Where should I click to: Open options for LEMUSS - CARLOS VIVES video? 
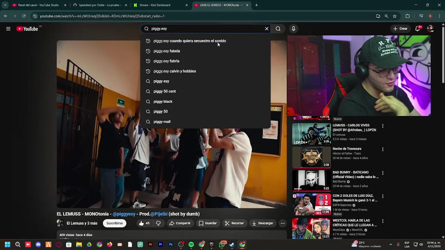(383, 126)
